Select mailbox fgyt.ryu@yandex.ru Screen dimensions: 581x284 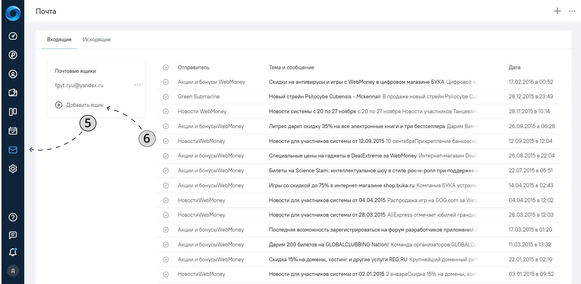79,85
